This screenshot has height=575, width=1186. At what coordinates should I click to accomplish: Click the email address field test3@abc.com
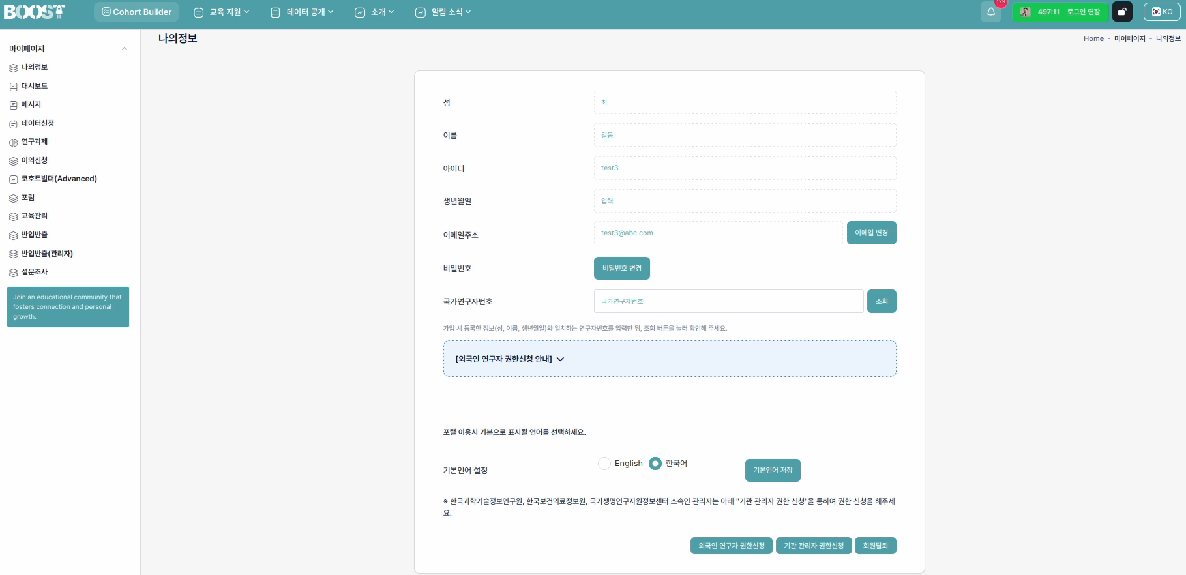click(x=718, y=233)
